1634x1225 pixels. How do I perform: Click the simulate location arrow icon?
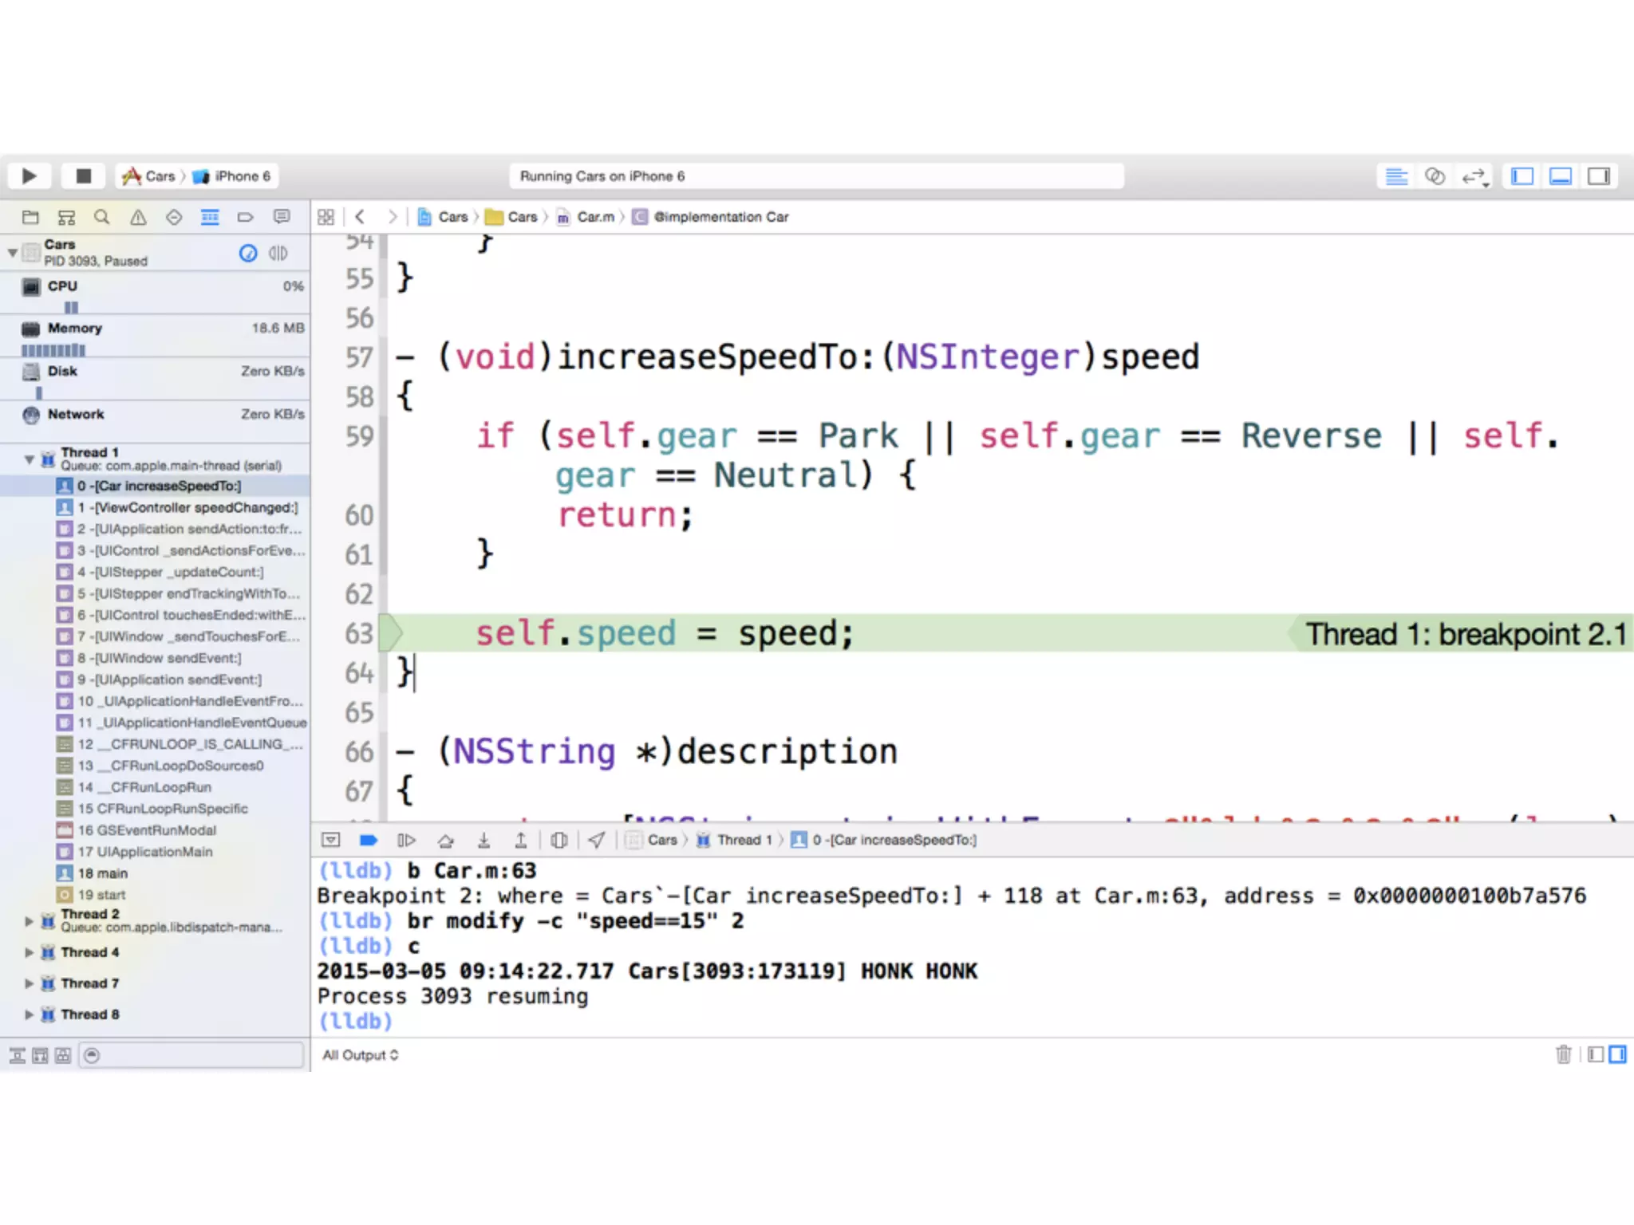point(597,840)
